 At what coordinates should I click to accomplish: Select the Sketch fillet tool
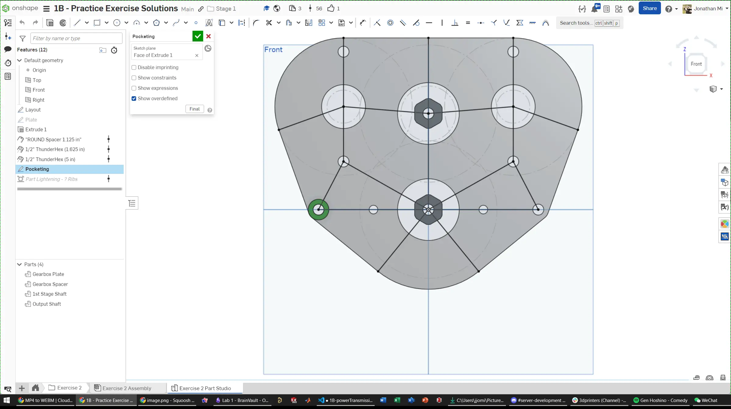pyautogui.click(x=256, y=23)
